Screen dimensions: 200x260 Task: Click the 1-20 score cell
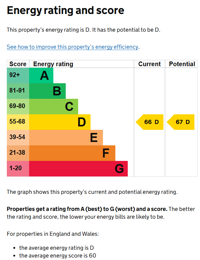(x=18, y=169)
